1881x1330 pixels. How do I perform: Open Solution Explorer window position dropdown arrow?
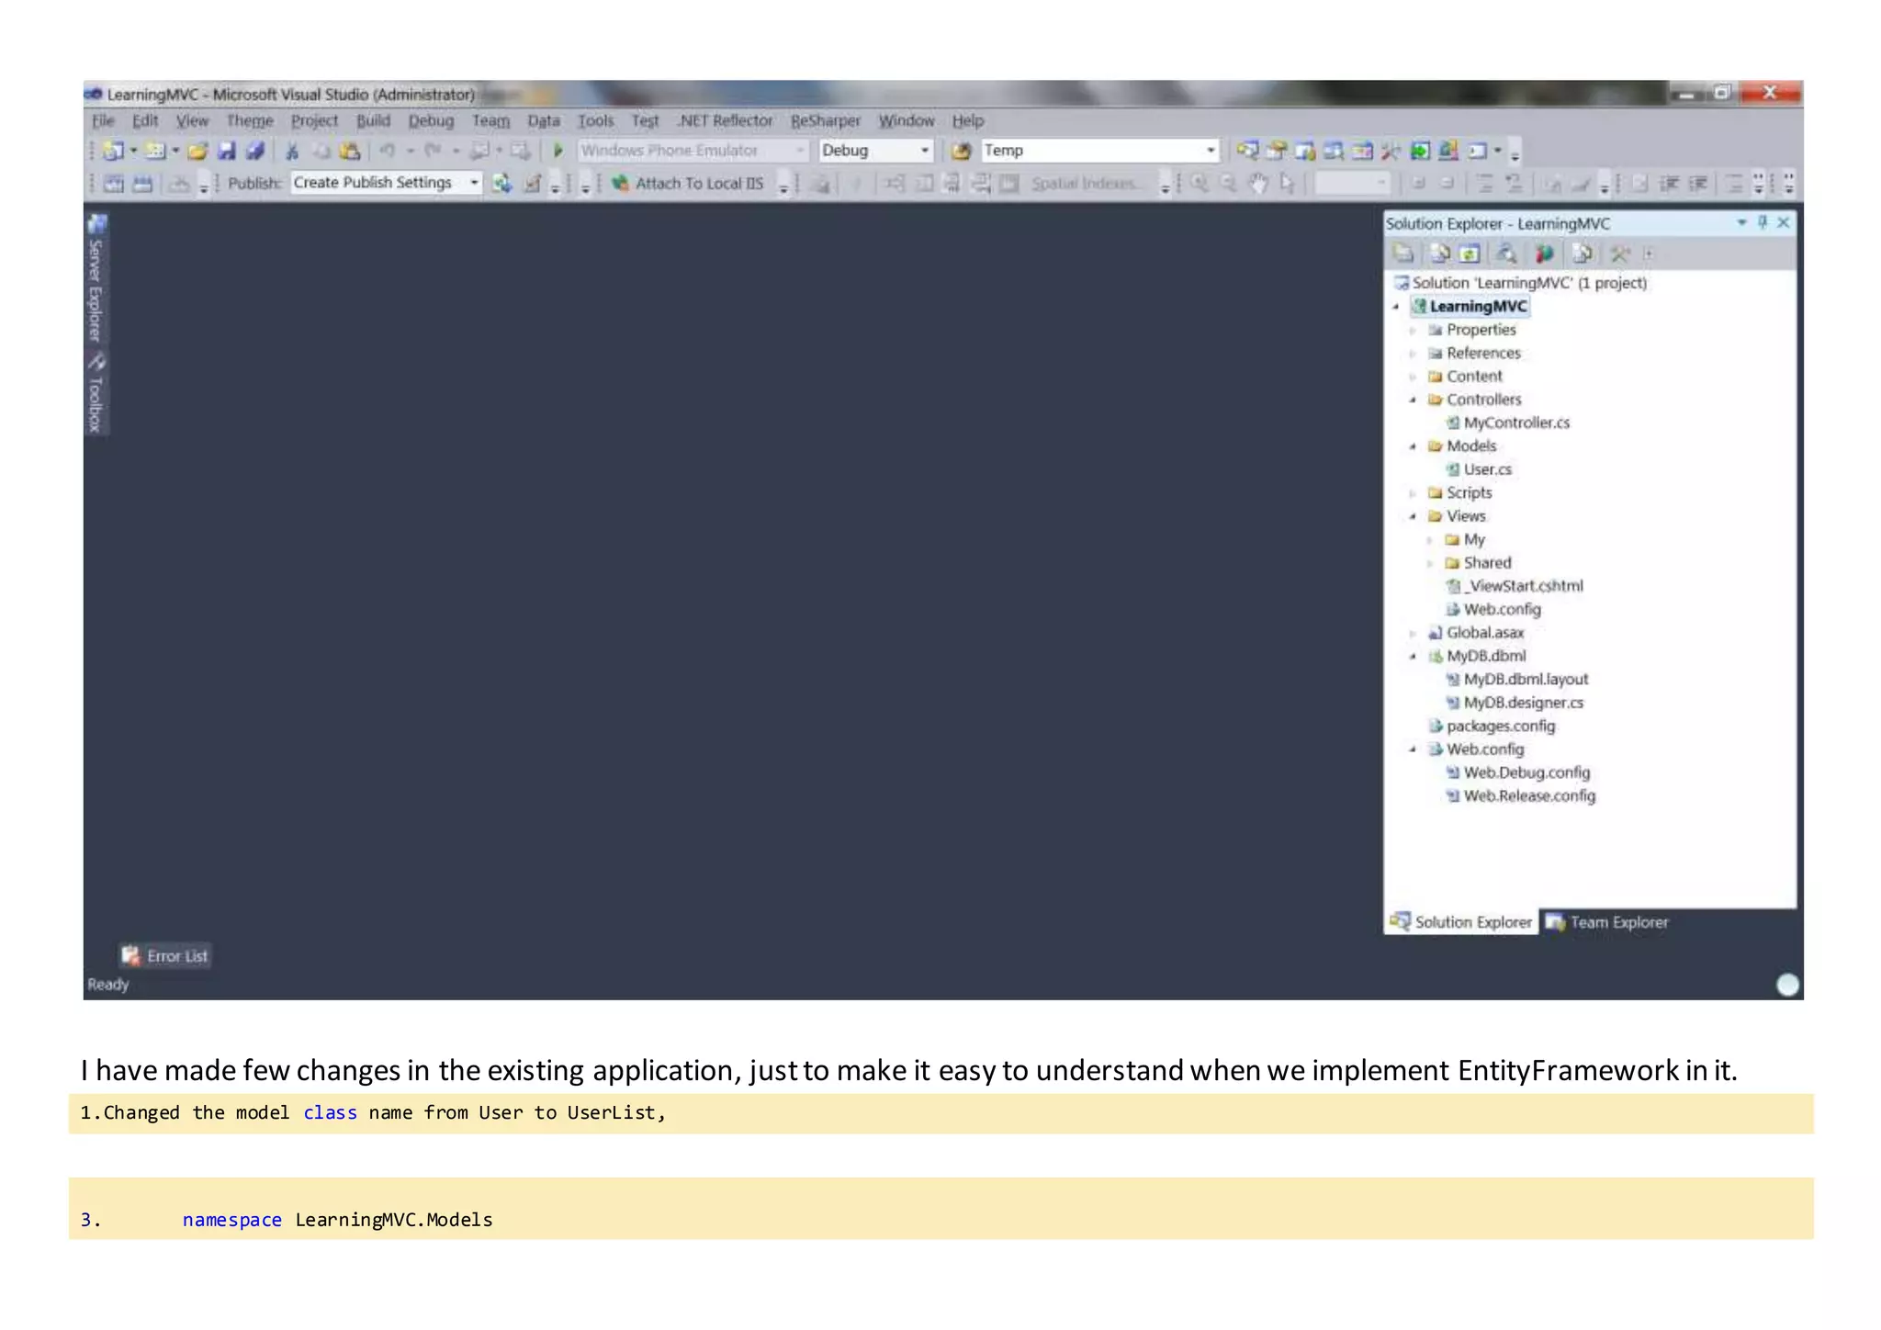[x=1741, y=222]
